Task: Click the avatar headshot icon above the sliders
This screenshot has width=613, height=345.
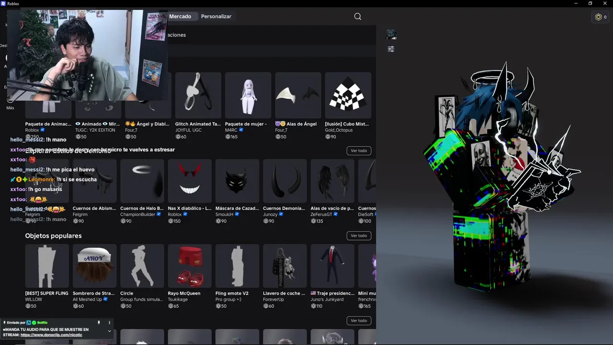Action: 391,34
